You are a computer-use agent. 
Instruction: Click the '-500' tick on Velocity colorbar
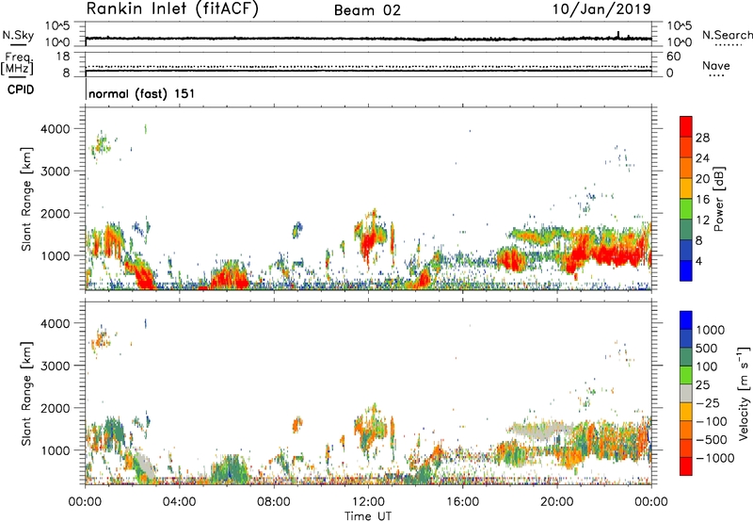(712, 439)
